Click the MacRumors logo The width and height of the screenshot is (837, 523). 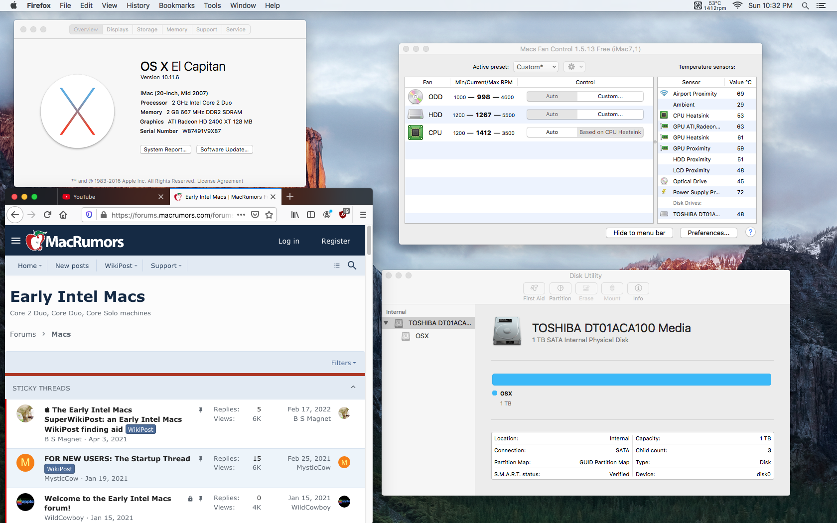pyautogui.click(x=75, y=241)
